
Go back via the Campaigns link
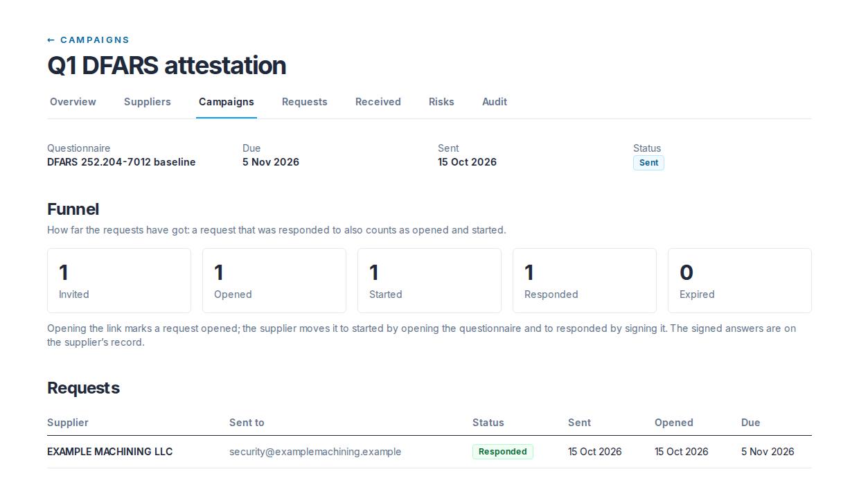click(88, 40)
